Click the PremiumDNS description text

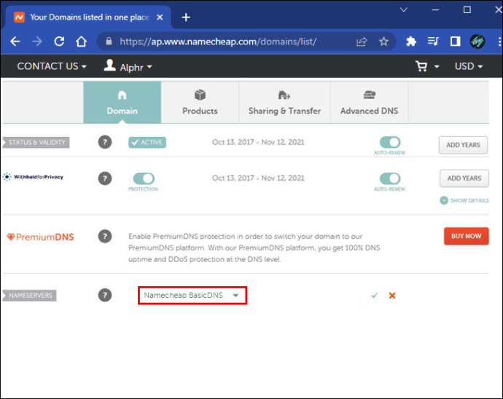pyautogui.click(x=254, y=248)
